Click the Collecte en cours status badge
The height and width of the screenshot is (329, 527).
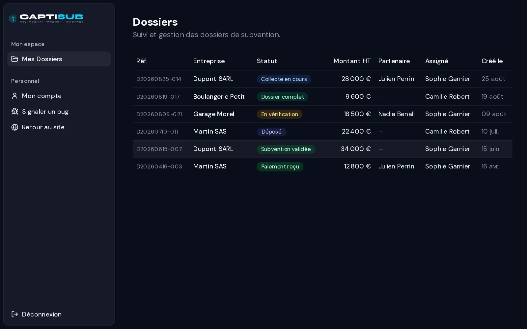coord(284,79)
